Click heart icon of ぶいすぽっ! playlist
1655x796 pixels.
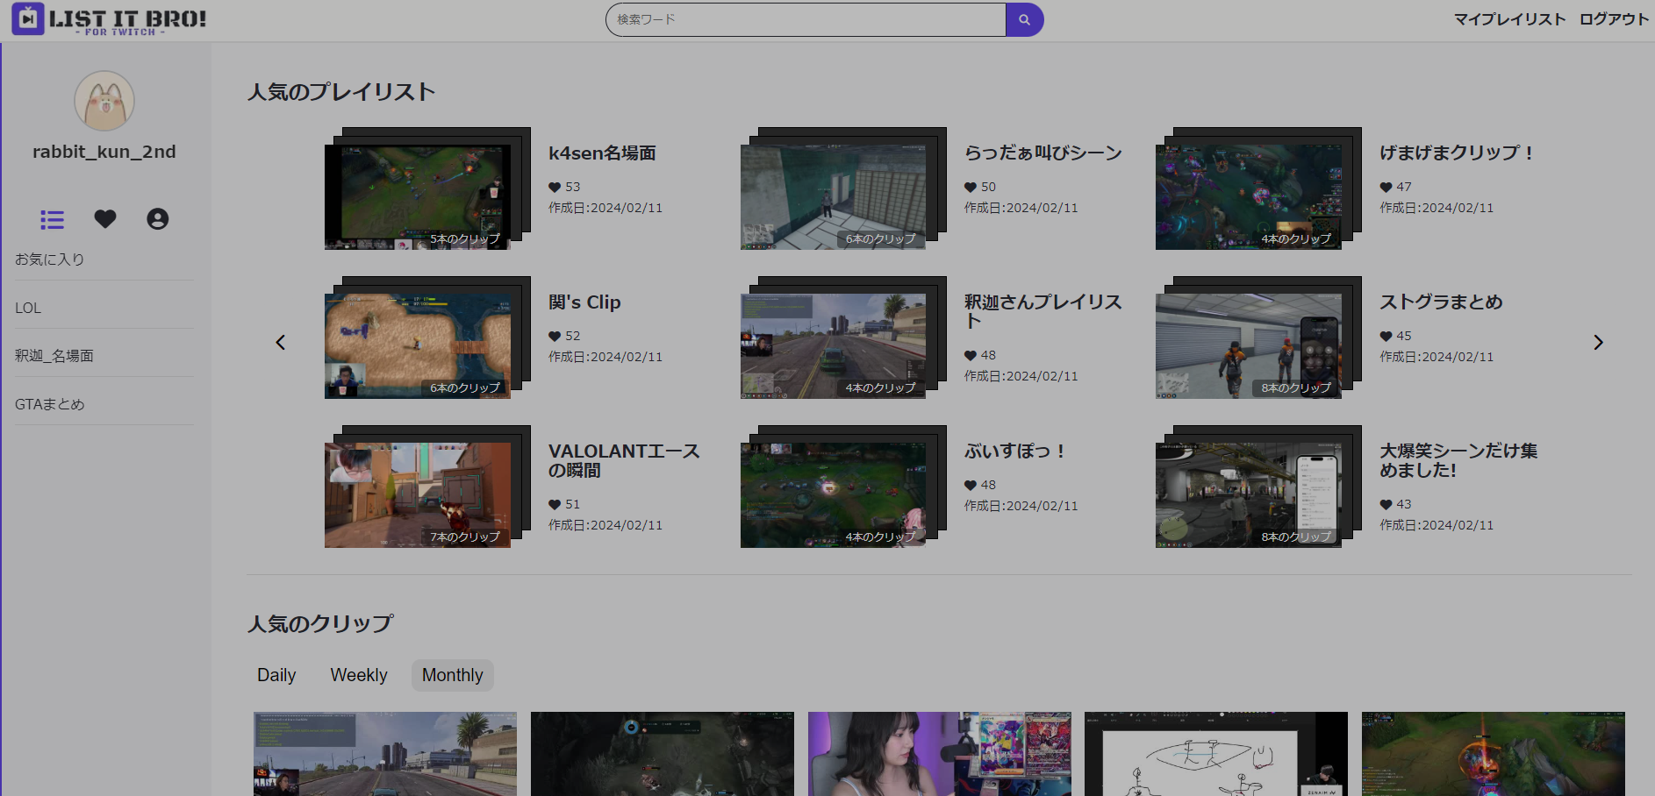pyautogui.click(x=971, y=485)
